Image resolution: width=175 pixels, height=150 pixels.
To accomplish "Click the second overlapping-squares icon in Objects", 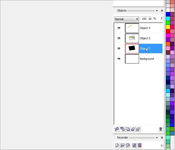I will coord(128,129).
